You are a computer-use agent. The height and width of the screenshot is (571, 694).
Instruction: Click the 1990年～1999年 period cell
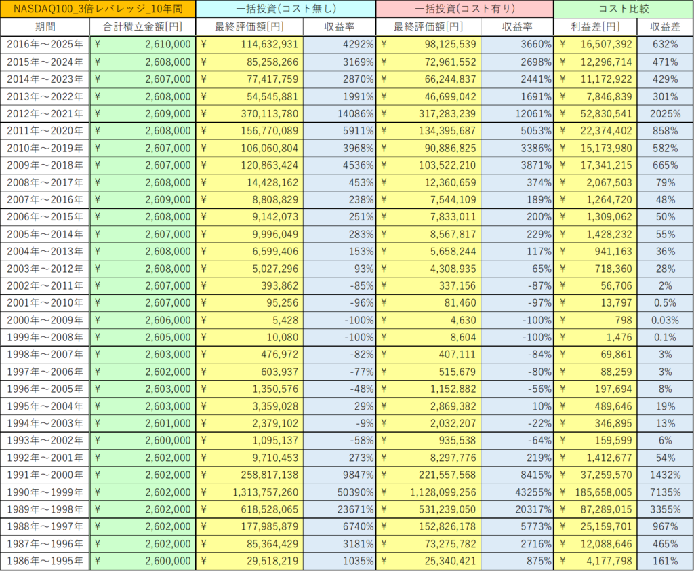point(45,491)
